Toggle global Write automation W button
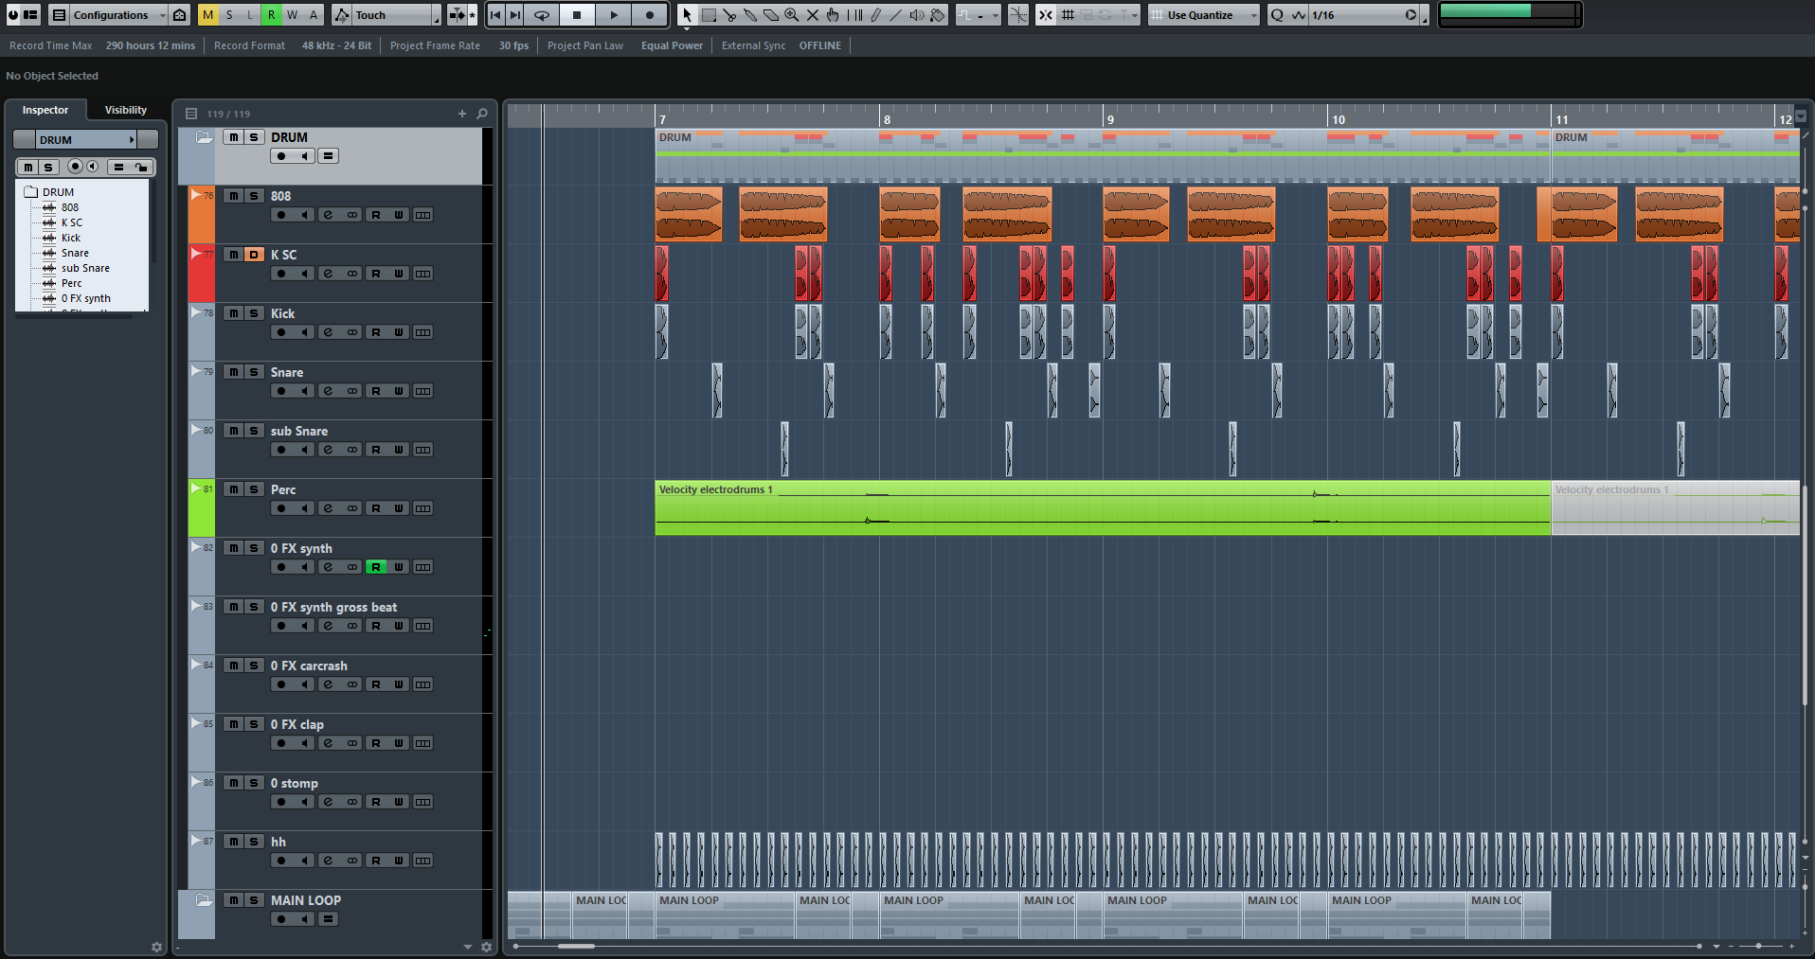Image resolution: width=1815 pixels, height=959 pixels. pos(293,15)
